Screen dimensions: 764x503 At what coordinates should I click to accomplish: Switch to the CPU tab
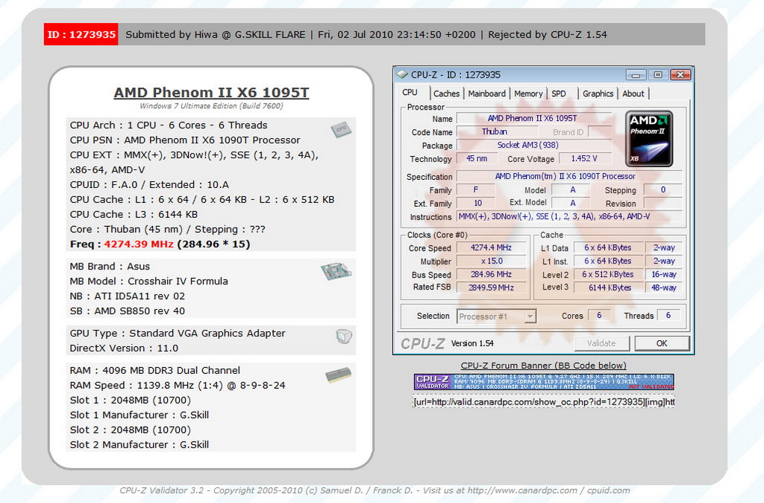[410, 93]
